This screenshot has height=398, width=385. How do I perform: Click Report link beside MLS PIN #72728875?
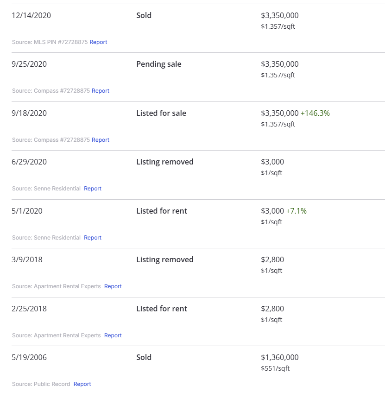tap(98, 42)
